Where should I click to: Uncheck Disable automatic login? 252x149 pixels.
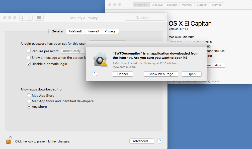tap(29, 64)
